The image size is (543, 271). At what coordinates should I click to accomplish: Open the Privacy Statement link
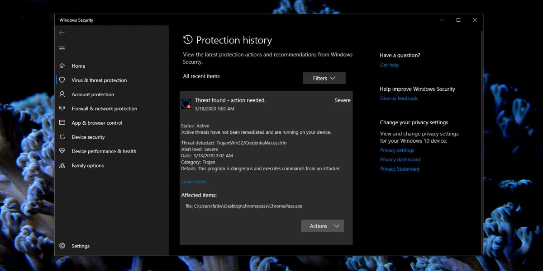pyautogui.click(x=400, y=169)
